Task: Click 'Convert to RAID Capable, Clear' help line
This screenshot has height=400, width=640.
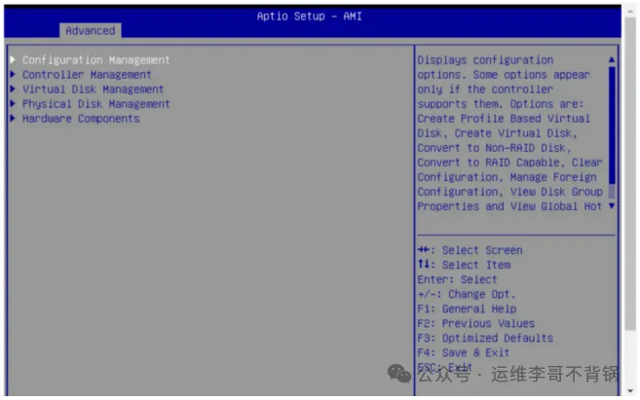Action: [x=509, y=163]
